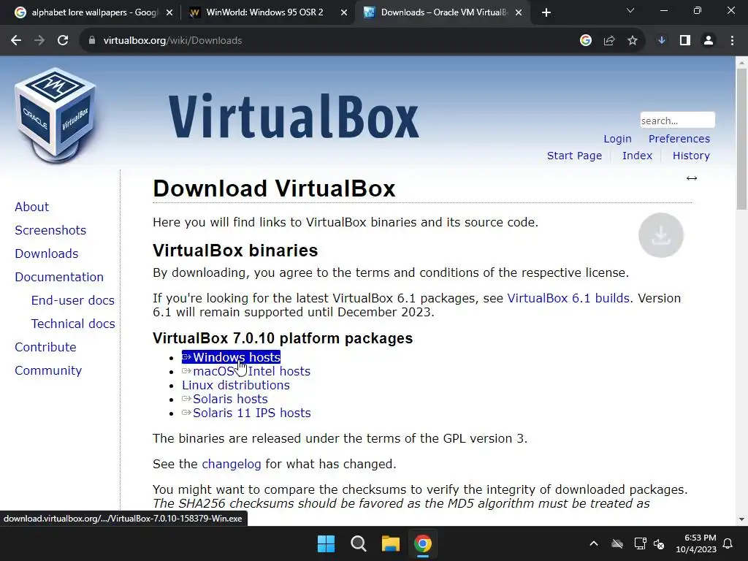Viewport: 748px width, 561px height.
Task: Open Downloads in the sidebar
Action: coord(46,253)
